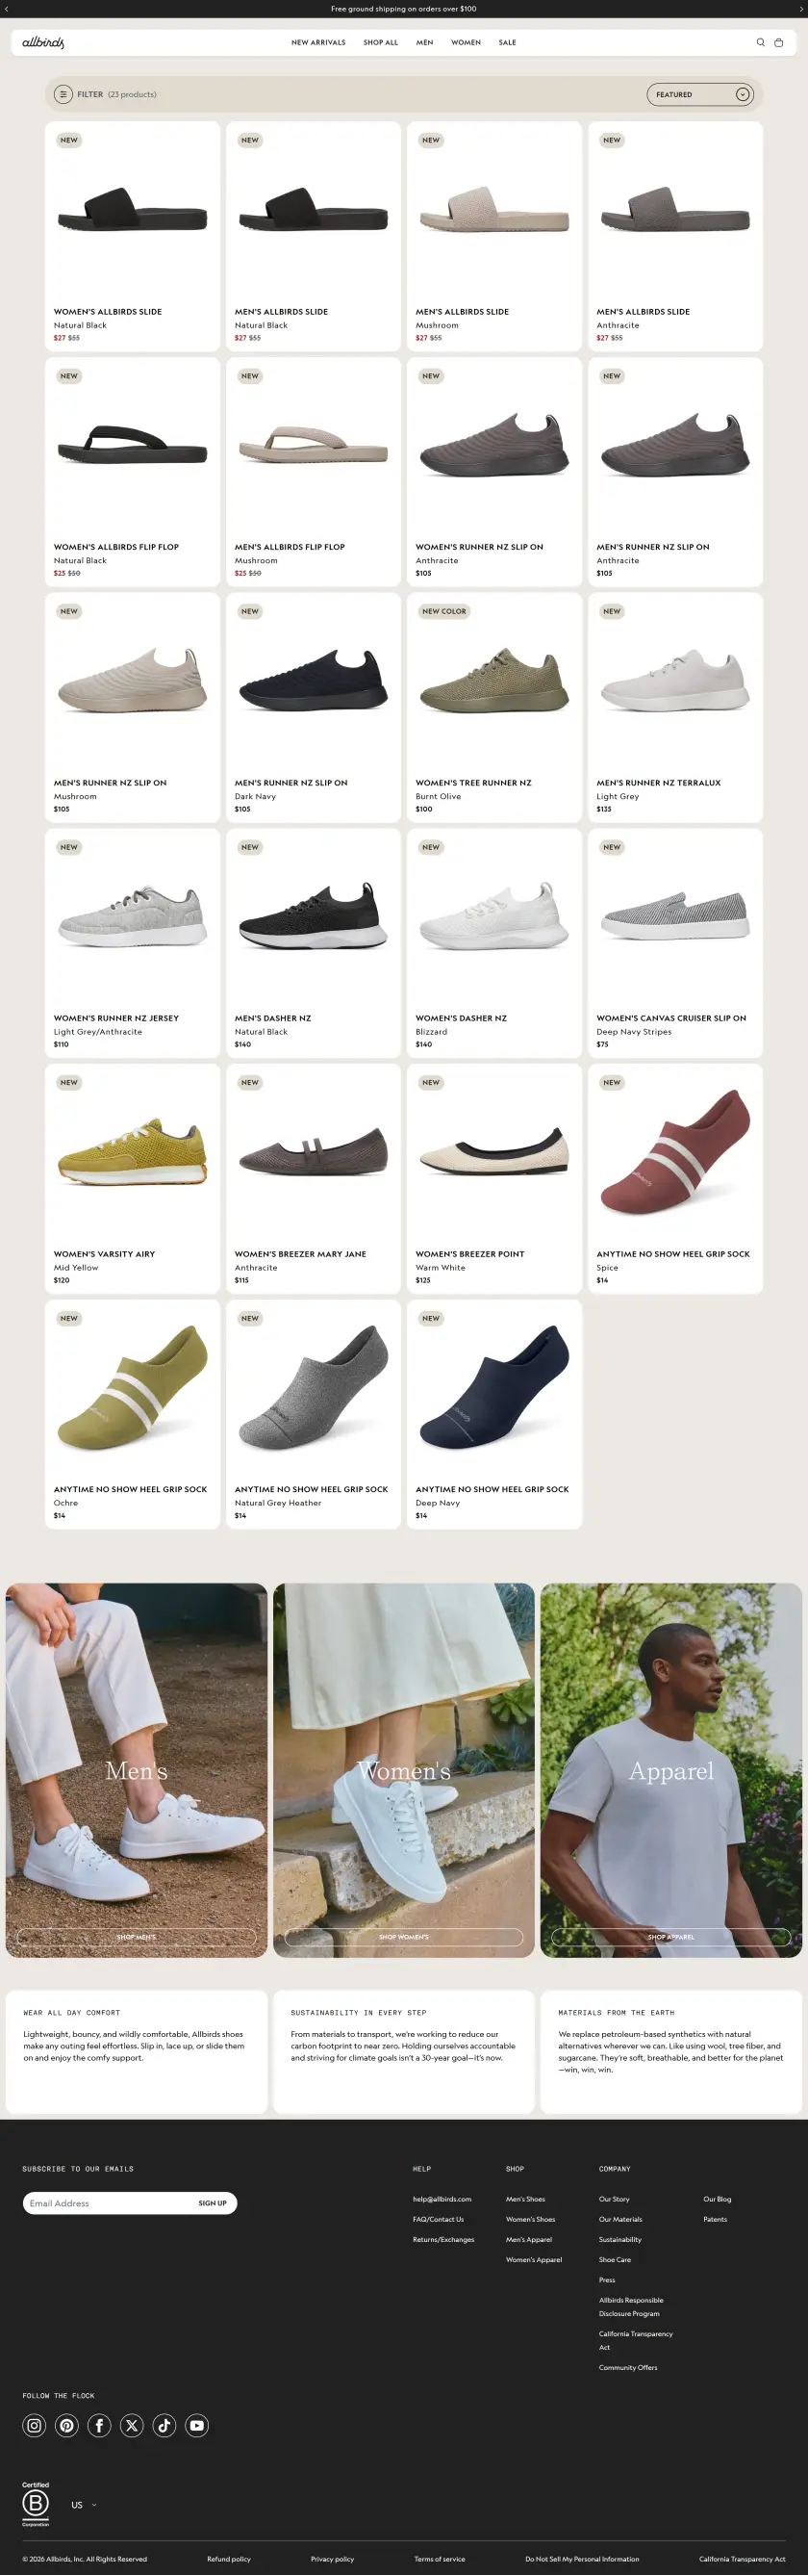Open the Patents footer link
The image size is (808, 2575).
pyautogui.click(x=715, y=2219)
